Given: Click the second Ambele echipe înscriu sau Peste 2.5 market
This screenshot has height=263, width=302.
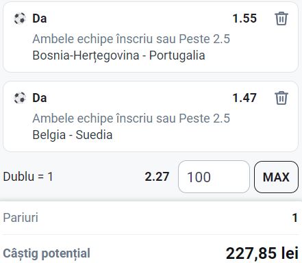Looking at the screenshot, I should [x=131, y=118].
